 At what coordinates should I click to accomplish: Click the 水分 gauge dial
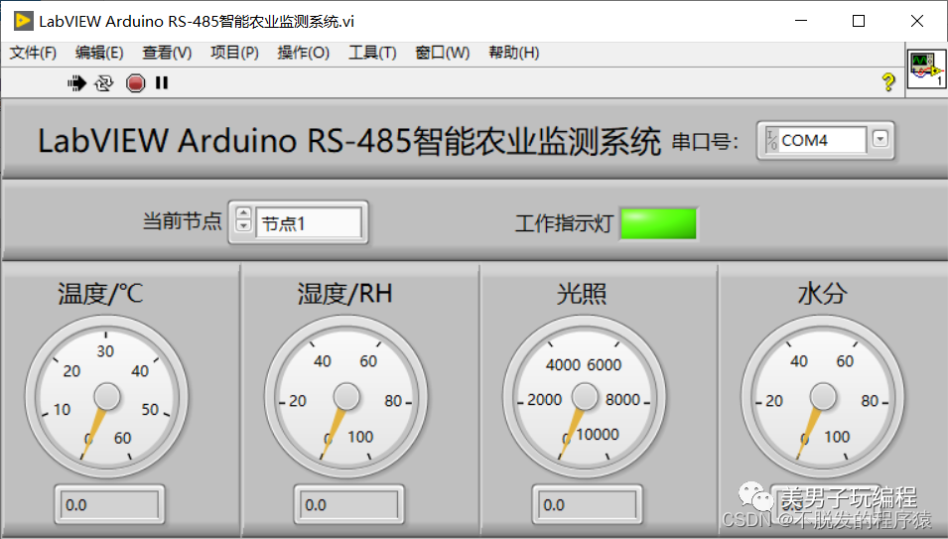coord(823,398)
